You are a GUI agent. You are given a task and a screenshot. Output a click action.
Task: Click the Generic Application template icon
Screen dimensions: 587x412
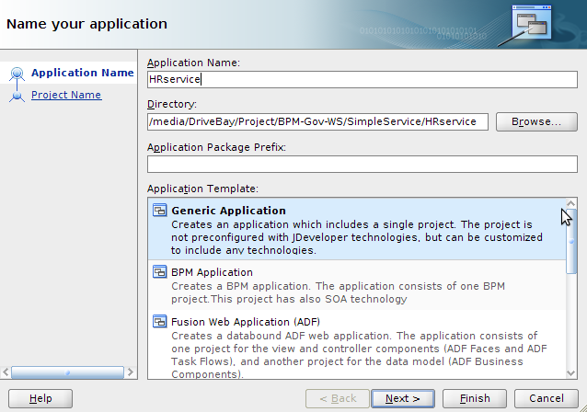point(159,211)
